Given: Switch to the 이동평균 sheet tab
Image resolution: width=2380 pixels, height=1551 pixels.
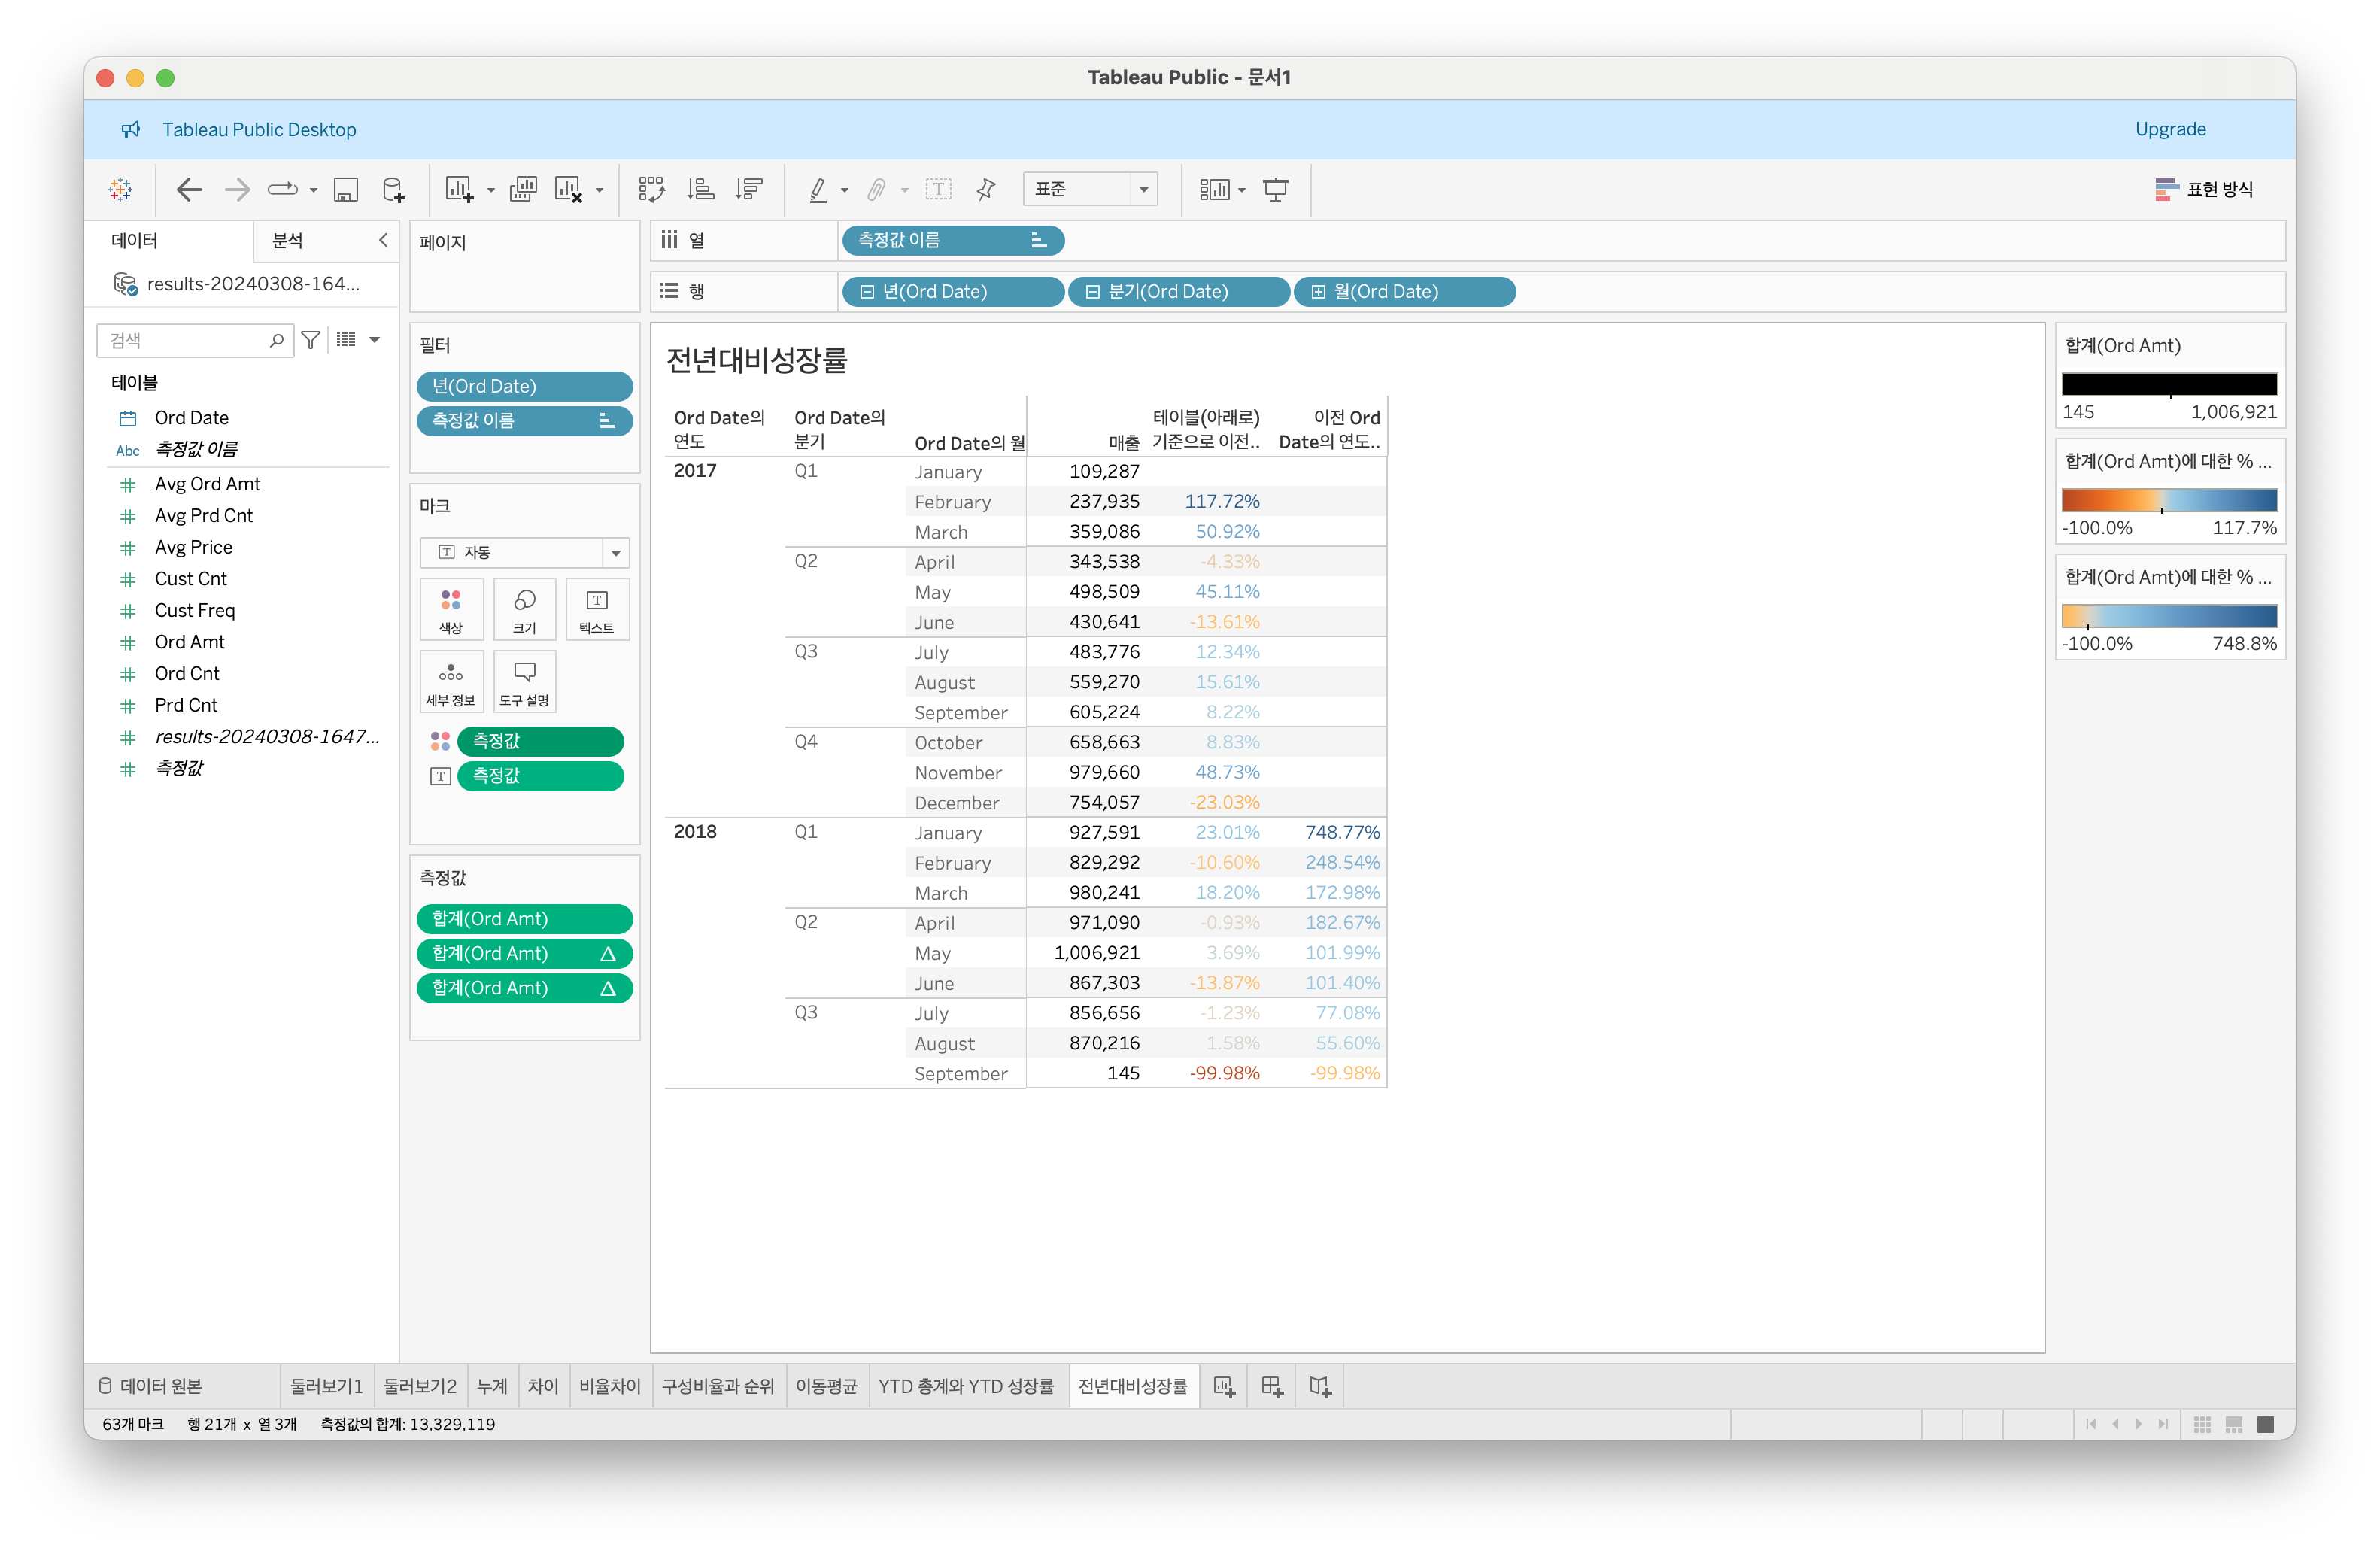Looking at the screenshot, I should 826,1386.
